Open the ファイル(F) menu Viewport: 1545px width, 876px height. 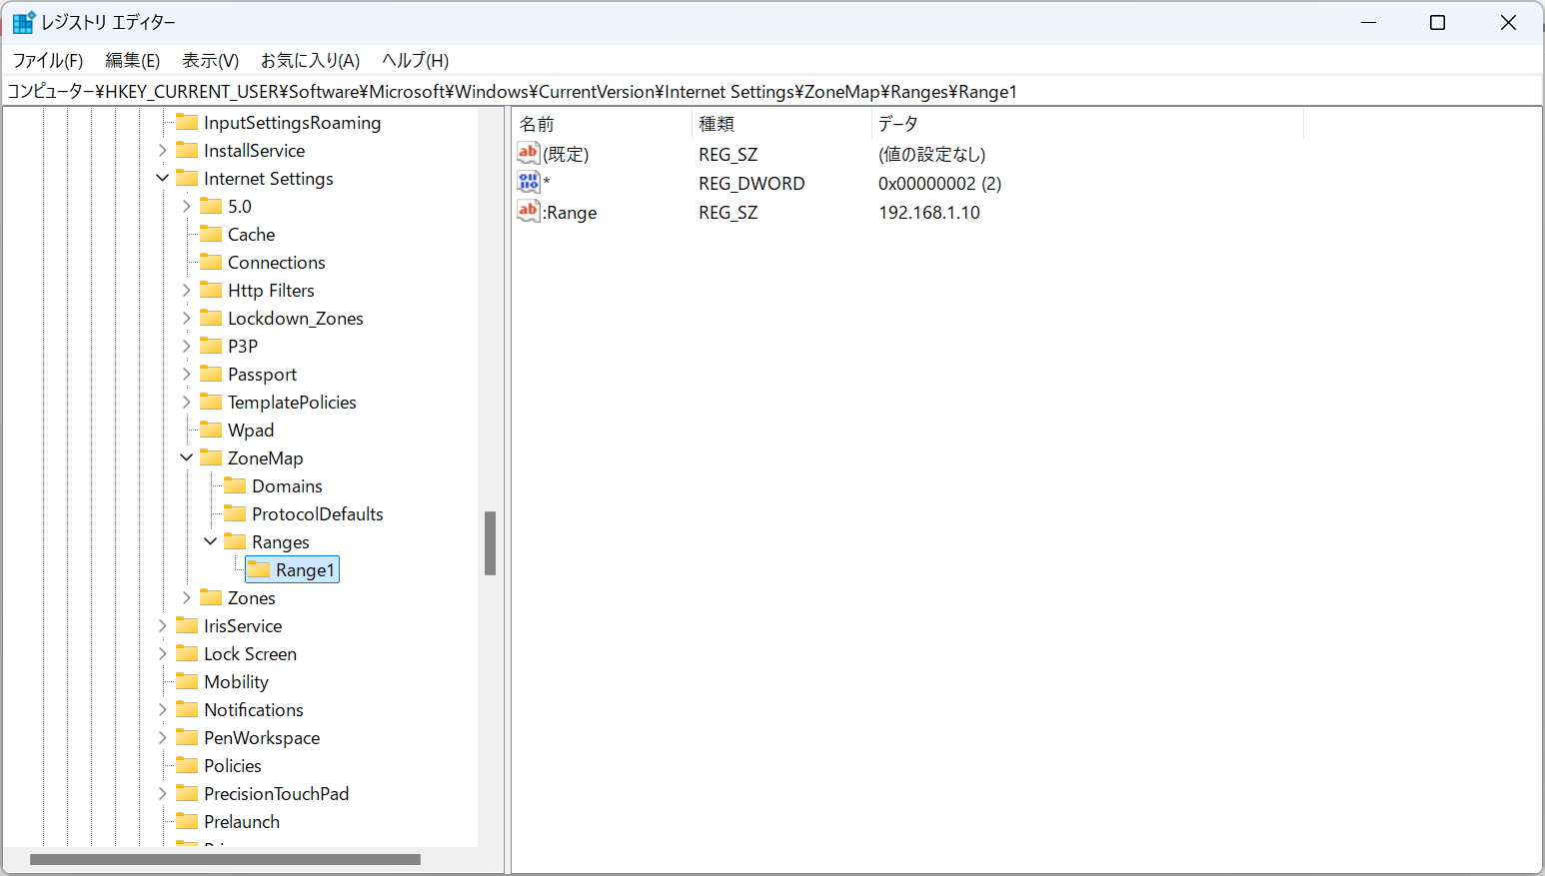point(48,61)
